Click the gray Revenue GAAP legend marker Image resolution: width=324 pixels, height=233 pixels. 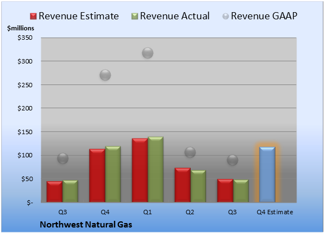[x=226, y=17]
